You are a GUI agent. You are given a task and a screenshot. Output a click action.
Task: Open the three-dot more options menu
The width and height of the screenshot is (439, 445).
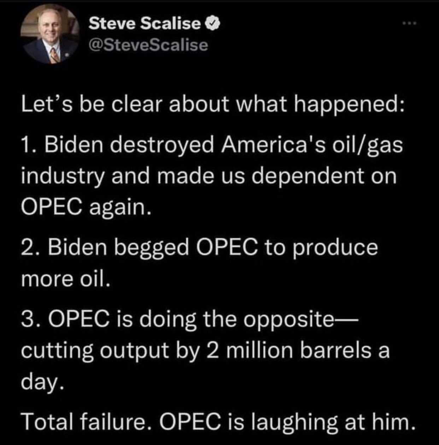(410, 24)
